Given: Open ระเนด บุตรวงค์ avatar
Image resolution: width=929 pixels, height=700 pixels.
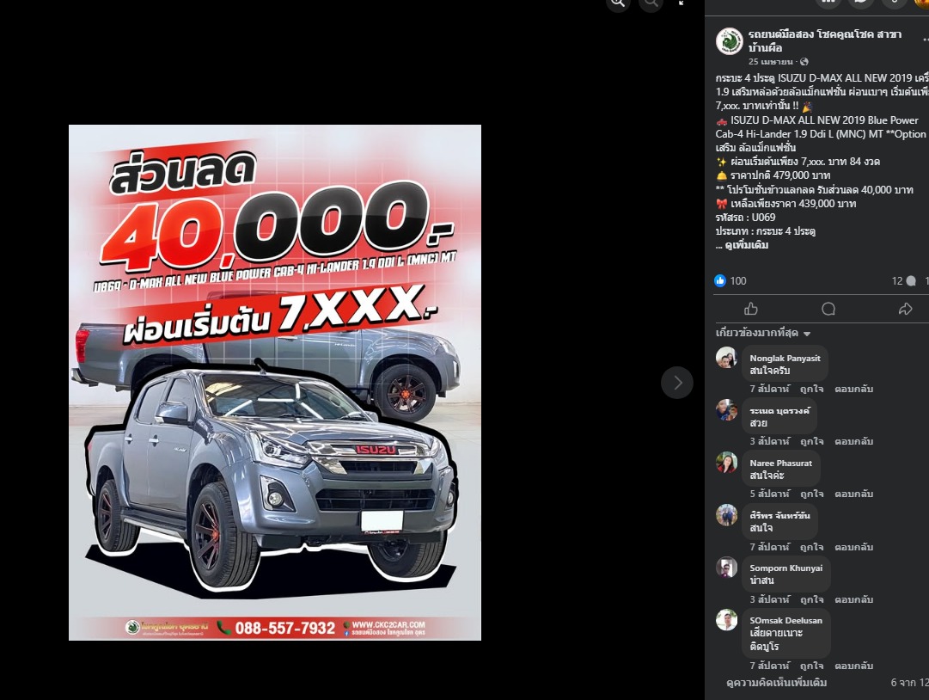Looking at the screenshot, I should [x=726, y=410].
